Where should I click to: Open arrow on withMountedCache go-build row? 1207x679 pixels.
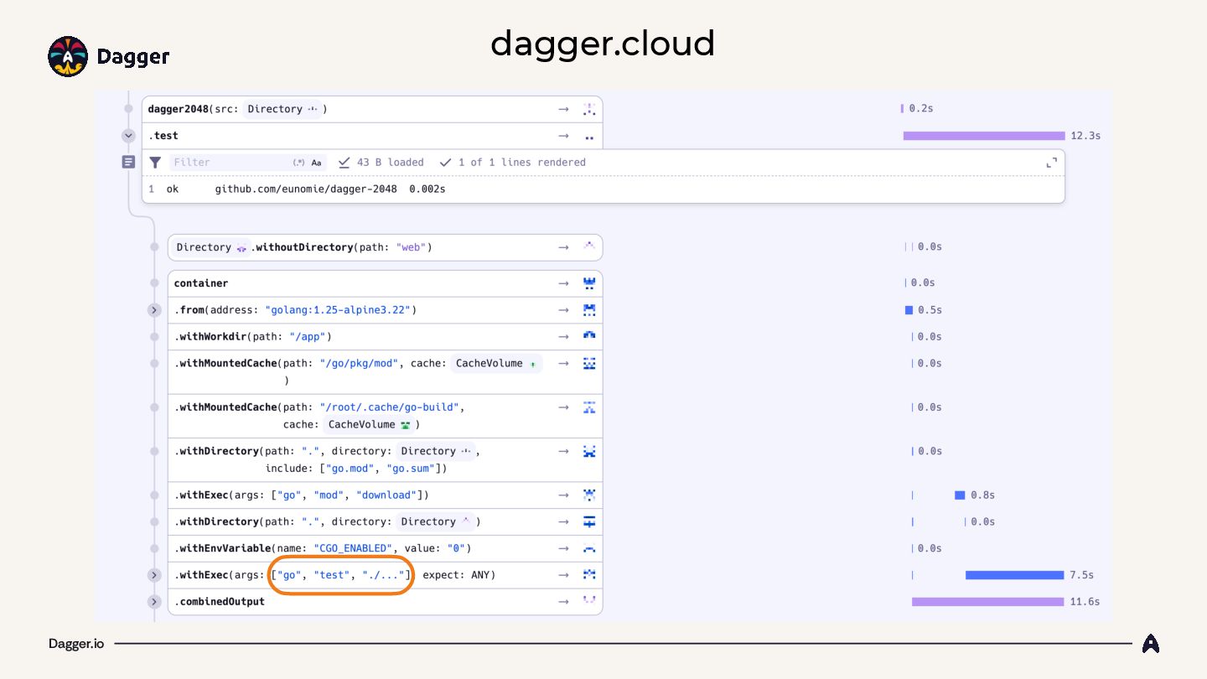(564, 407)
